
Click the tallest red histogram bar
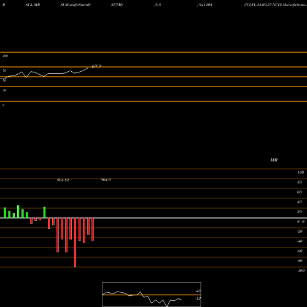click(75, 243)
